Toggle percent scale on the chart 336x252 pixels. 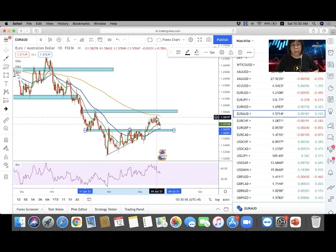pyautogui.click(x=209, y=199)
